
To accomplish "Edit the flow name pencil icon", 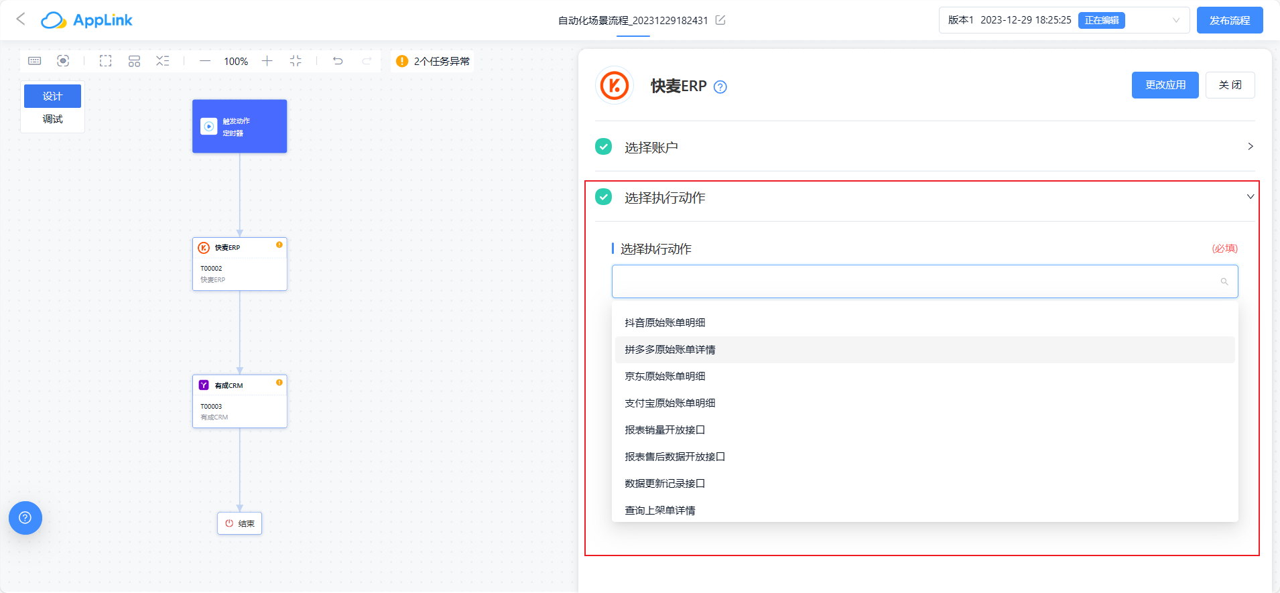I will [720, 20].
